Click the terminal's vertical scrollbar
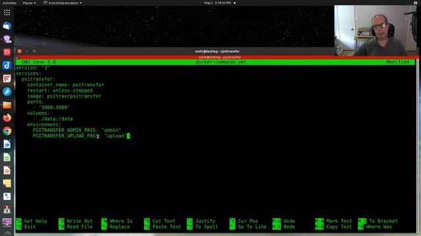 click(x=418, y=146)
